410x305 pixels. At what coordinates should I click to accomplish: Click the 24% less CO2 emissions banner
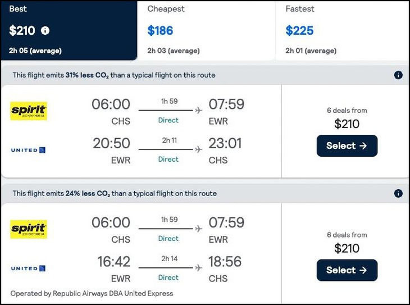click(x=114, y=193)
